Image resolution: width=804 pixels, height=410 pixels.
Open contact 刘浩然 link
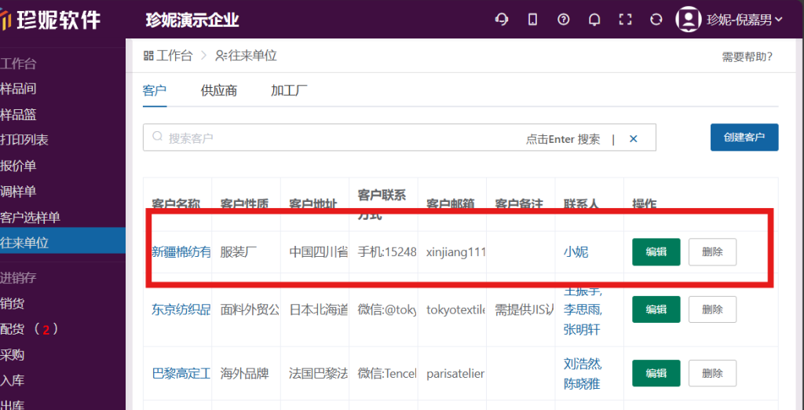[583, 364]
